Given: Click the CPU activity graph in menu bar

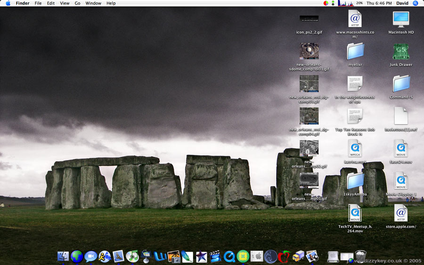Looking at the screenshot, I should (x=345, y=3).
